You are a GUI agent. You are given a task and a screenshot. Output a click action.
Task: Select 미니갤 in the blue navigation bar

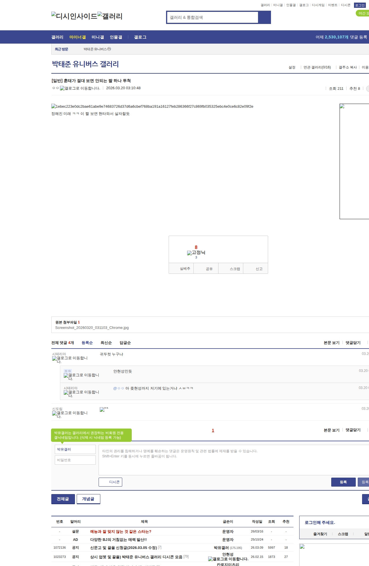pos(98,37)
